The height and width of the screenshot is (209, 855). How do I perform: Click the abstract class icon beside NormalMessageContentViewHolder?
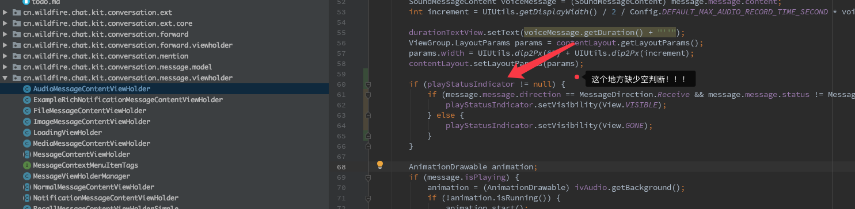(x=26, y=187)
